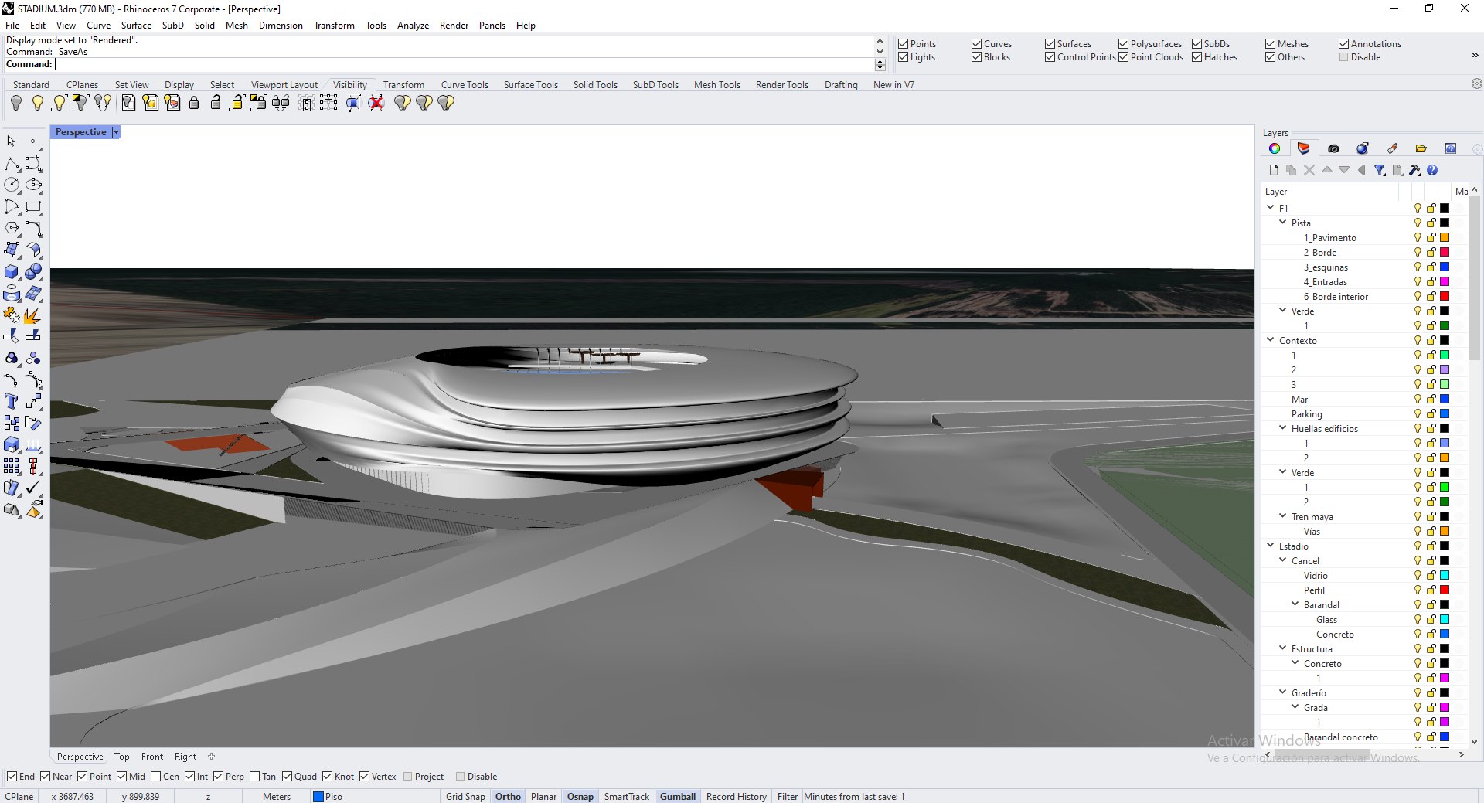The width and height of the screenshot is (1484, 803).
Task: Open the Surface menu
Action: [x=136, y=26]
